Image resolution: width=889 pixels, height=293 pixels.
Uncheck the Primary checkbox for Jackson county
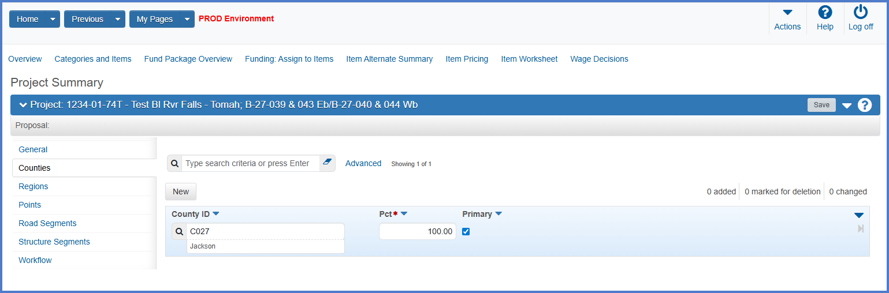(x=466, y=231)
